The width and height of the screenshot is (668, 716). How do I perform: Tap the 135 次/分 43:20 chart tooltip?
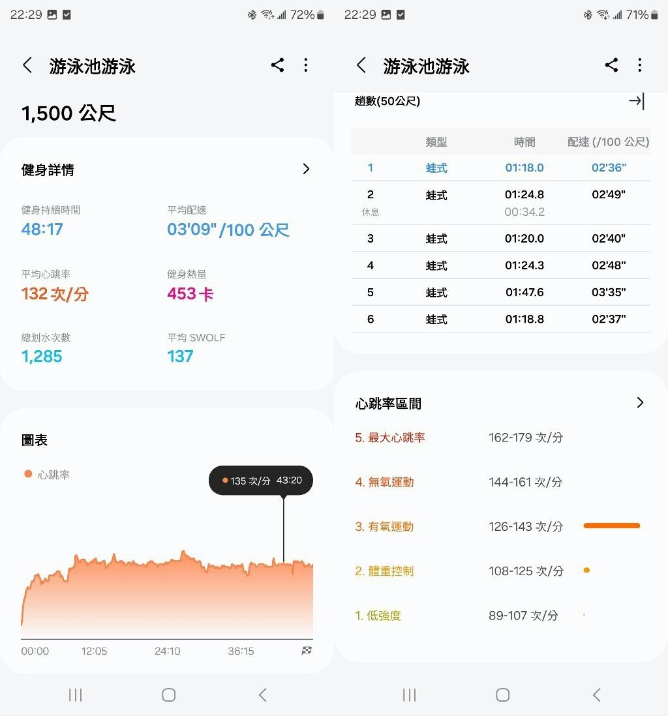261,481
